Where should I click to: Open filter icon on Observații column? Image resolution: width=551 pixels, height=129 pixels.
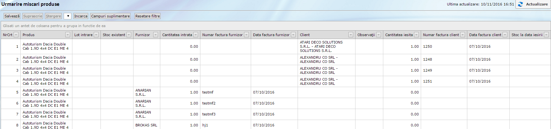click(x=378, y=35)
